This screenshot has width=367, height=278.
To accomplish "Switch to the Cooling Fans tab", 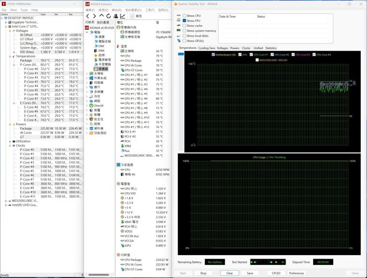I will [207, 48].
